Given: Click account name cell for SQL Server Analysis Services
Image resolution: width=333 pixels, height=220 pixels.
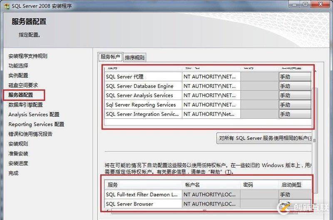Looking at the screenshot, I should [211, 95].
